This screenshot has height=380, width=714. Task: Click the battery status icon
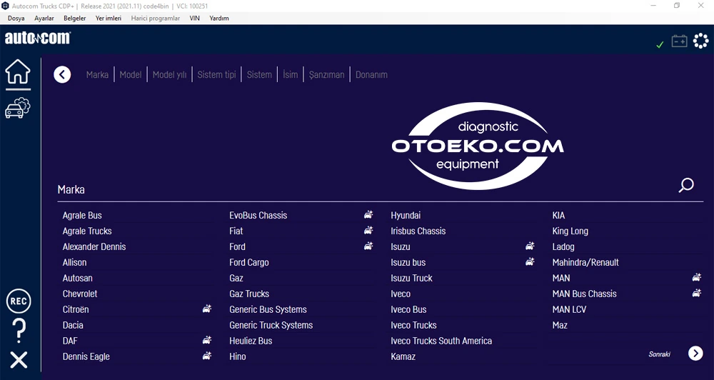[679, 41]
